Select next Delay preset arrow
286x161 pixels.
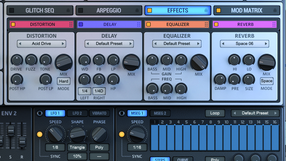coord(131,44)
